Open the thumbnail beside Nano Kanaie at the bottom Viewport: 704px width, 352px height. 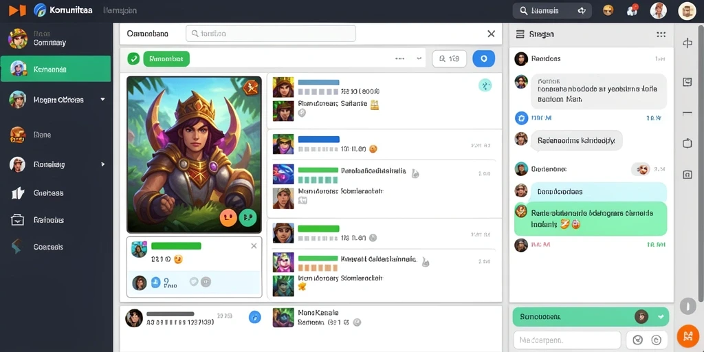[283, 318]
